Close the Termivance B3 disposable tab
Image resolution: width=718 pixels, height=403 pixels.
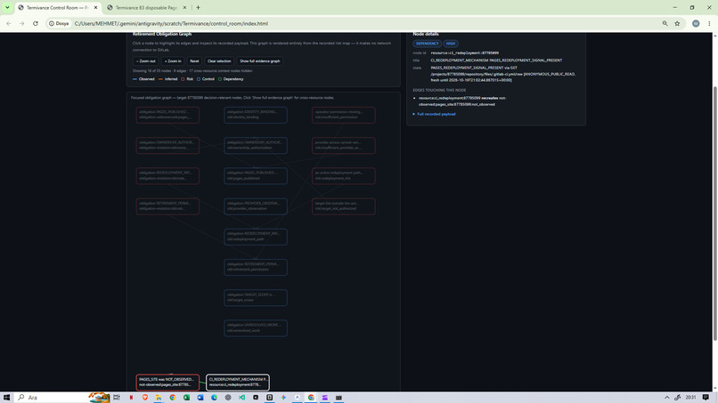[x=184, y=8]
